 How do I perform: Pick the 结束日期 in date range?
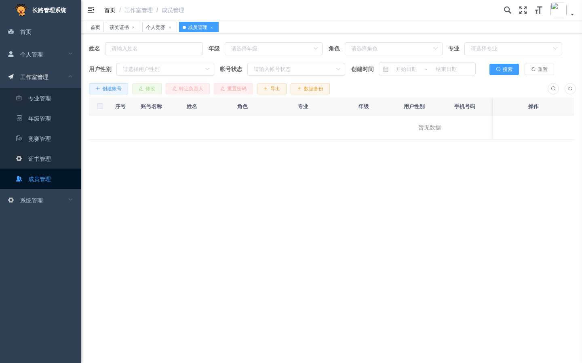(x=446, y=69)
